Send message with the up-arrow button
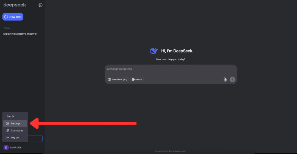Viewport: 297px width, 154px height. (x=232, y=79)
